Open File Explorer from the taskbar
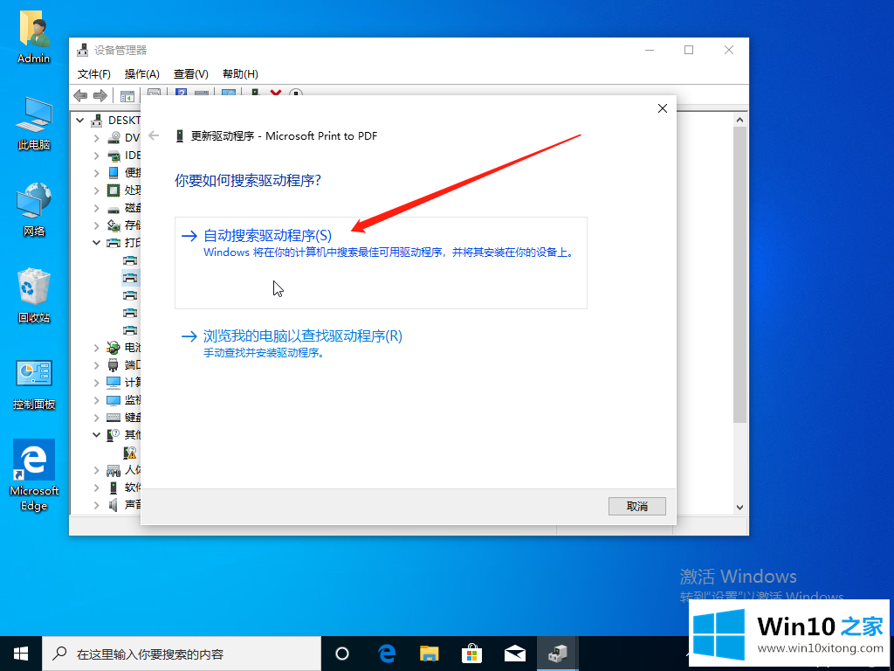894x671 pixels. (x=430, y=654)
